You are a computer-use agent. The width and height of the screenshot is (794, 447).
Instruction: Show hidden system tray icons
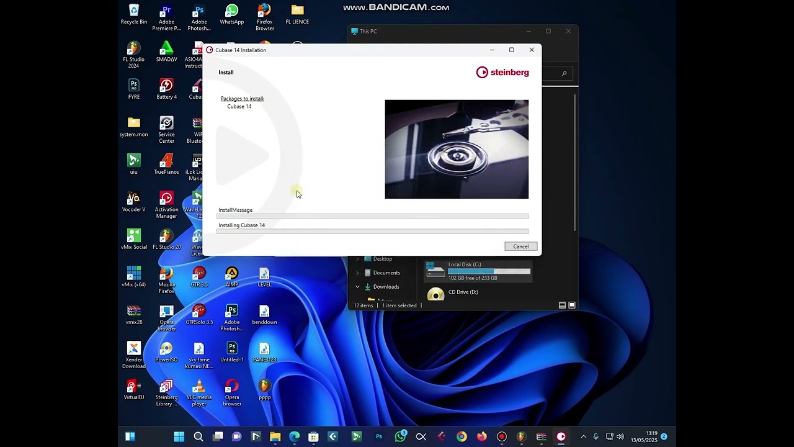pyautogui.click(x=583, y=437)
